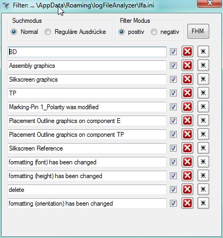
Task: Click asterisk button for delete filter row
Action: 203,189
